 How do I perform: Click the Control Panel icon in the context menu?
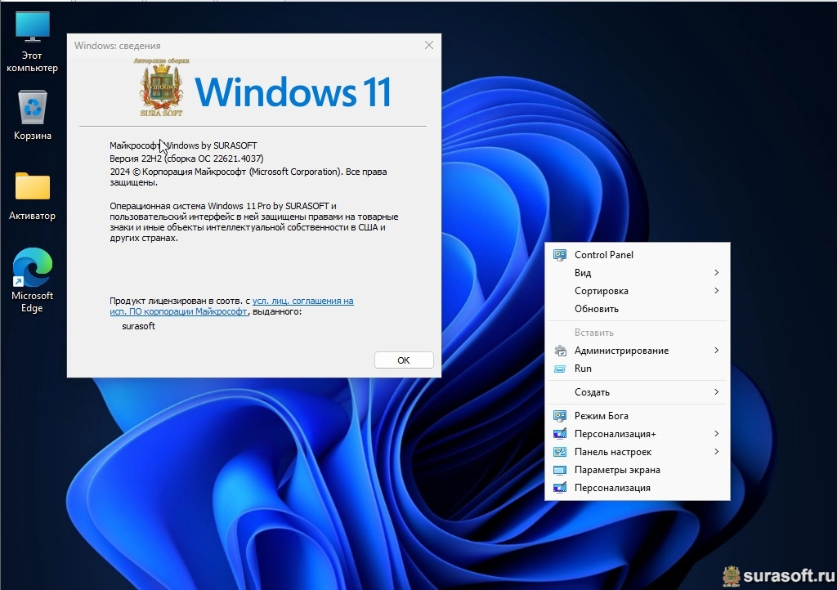(559, 255)
